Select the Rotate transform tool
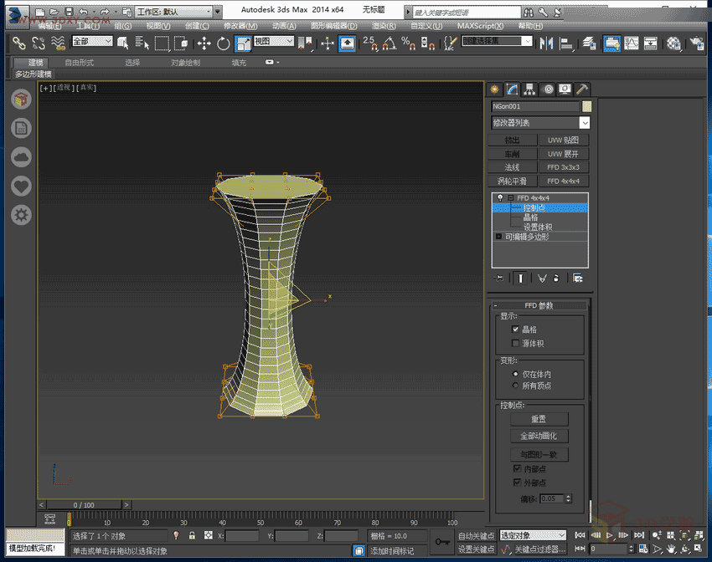Screen dimensions: 712x562 [x=223, y=43]
